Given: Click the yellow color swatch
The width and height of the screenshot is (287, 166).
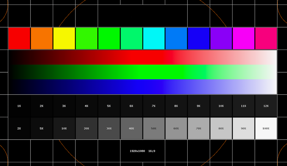Looking at the screenshot, I should coord(64,38).
